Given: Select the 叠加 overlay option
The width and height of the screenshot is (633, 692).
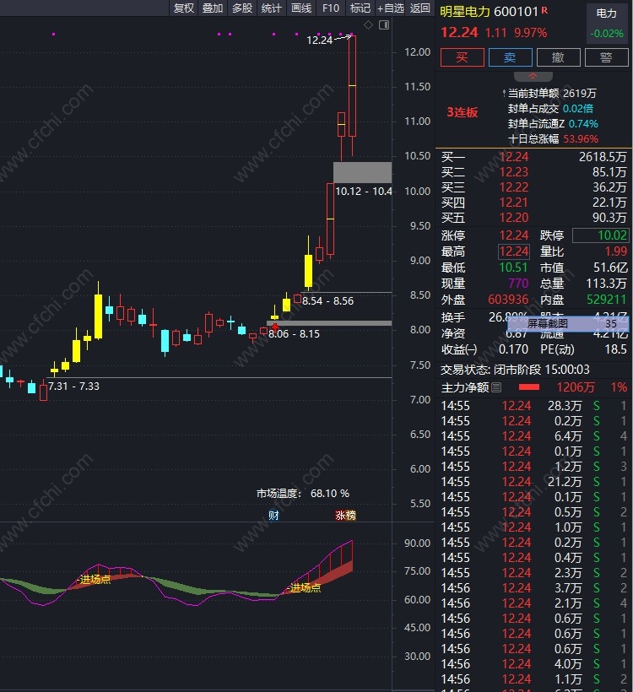Looking at the screenshot, I should [213, 8].
